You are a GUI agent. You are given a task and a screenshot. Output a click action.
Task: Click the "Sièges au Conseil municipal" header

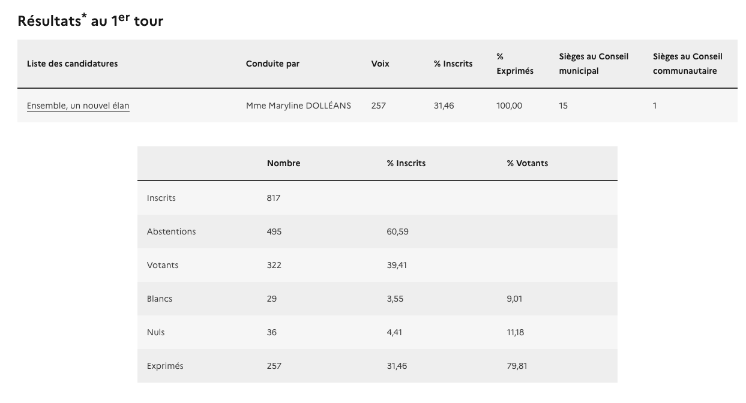coord(594,64)
